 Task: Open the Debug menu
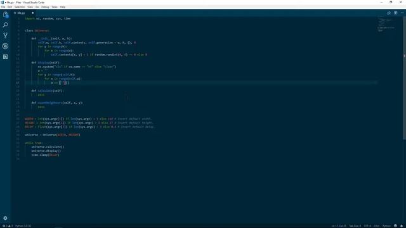point(45,7)
